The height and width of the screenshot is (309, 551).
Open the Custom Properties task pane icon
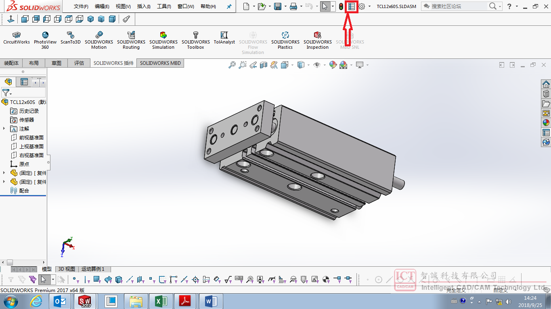coord(546,133)
